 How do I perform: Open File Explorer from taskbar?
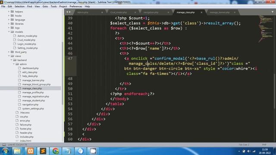pos(17,151)
